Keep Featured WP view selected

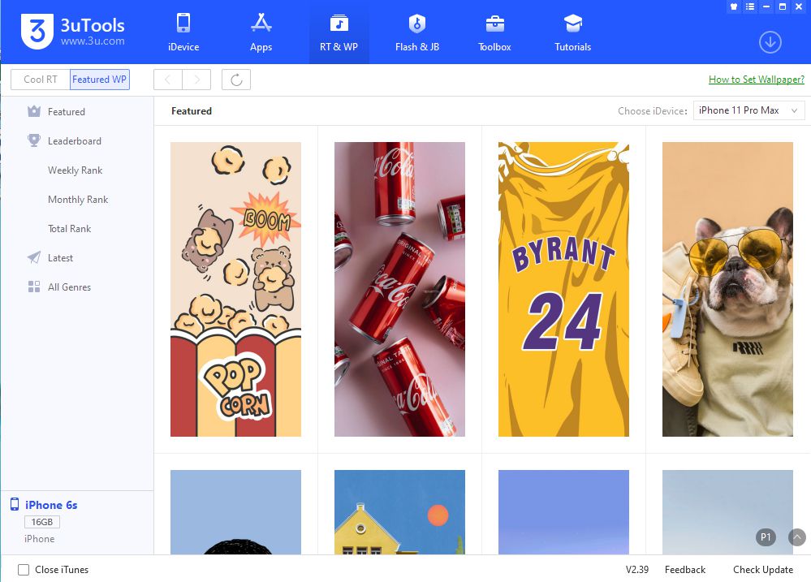99,79
